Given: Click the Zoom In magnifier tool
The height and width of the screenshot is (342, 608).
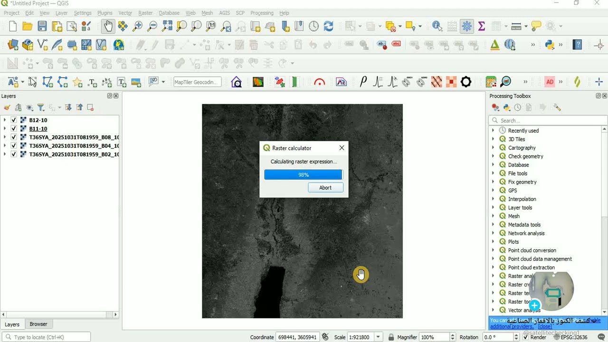Looking at the screenshot, I should [137, 26].
